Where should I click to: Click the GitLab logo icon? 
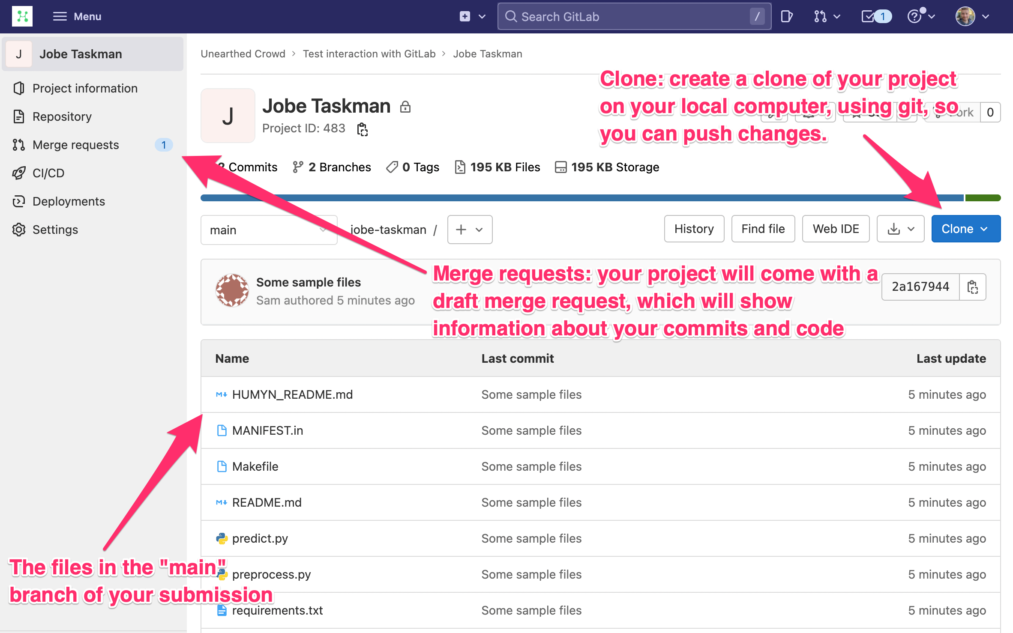click(x=22, y=16)
